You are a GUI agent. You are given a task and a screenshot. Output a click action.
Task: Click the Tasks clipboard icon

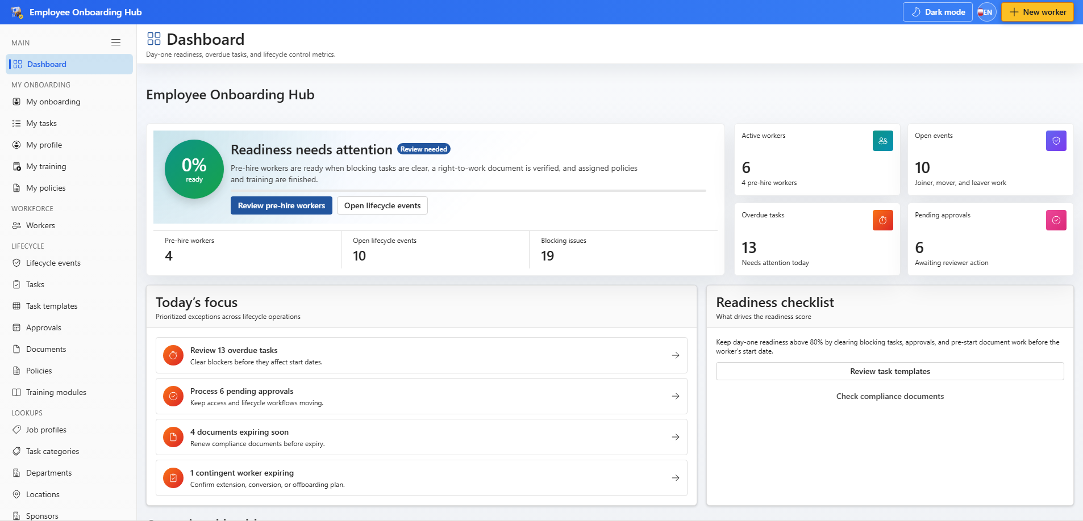(16, 284)
